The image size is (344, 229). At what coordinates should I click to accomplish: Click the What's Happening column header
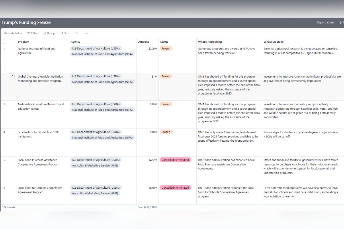pos(210,42)
